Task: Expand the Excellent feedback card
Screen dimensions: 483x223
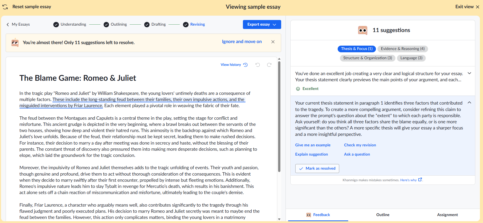Action: 469,73
